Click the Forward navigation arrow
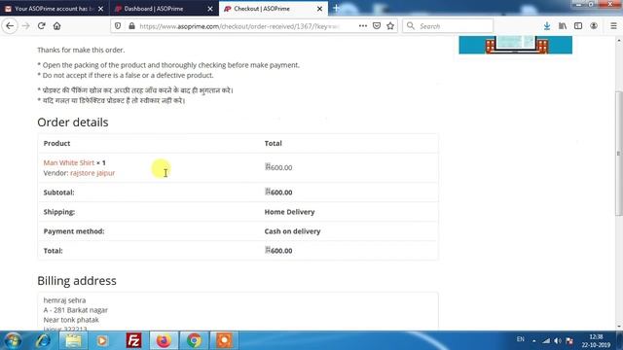The image size is (623, 350). [x=26, y=26]
